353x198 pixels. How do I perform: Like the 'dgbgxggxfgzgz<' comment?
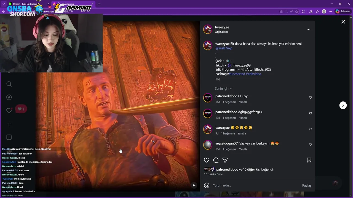tap(310, 113)
